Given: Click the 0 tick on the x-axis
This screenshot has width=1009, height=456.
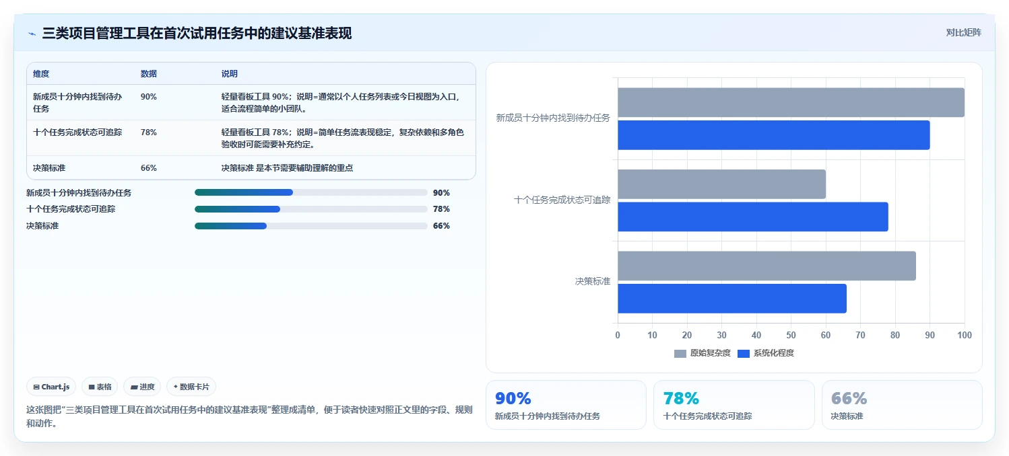Looking at the screenshot, I should (x=618, y=335).
